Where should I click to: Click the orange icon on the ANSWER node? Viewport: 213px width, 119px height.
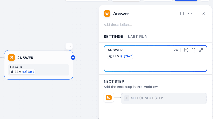coord(11,58)
